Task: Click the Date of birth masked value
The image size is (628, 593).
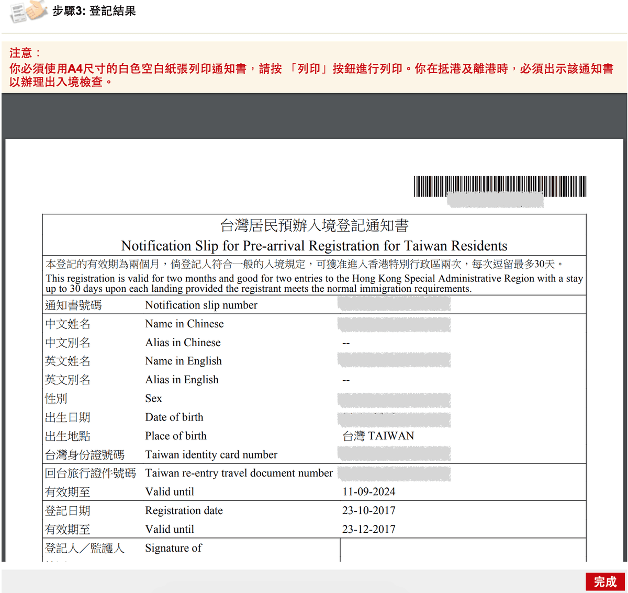Action: [x=394, y=418]
